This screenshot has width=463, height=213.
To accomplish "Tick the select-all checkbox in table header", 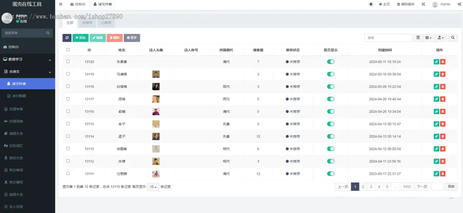I will click(68, 49).
